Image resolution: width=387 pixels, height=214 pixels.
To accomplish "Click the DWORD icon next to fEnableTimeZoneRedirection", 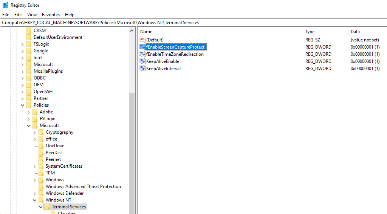I will (142, 54).
